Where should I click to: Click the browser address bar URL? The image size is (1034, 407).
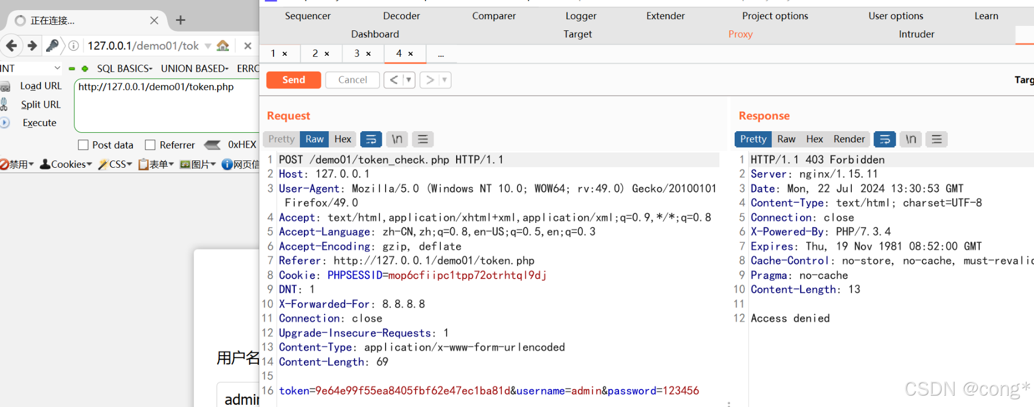[x=143, y=46]
